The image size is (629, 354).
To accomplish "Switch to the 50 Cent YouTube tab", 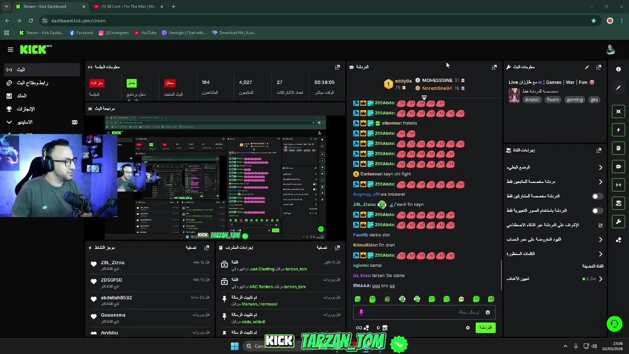I will 129,6.
